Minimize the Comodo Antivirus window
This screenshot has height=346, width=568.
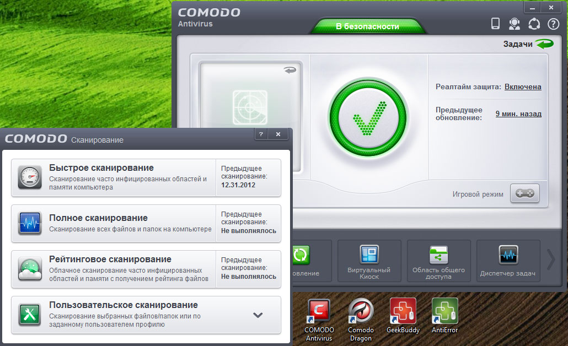coord(533,7)
